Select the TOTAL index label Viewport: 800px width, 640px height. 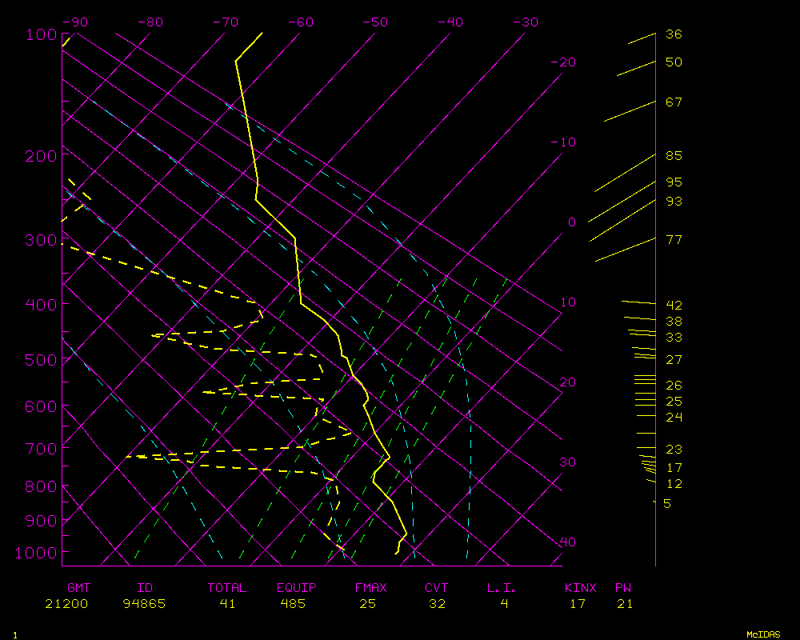(x=227, y=588)
